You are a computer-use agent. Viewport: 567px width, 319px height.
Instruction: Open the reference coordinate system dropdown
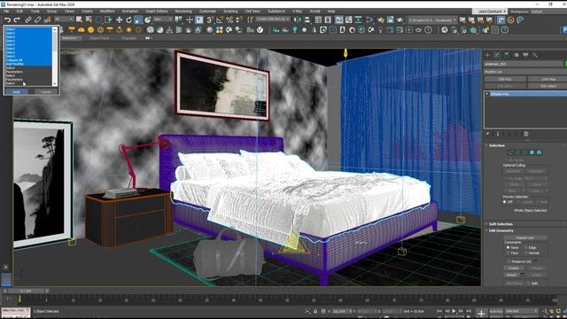tap(163, 19)
